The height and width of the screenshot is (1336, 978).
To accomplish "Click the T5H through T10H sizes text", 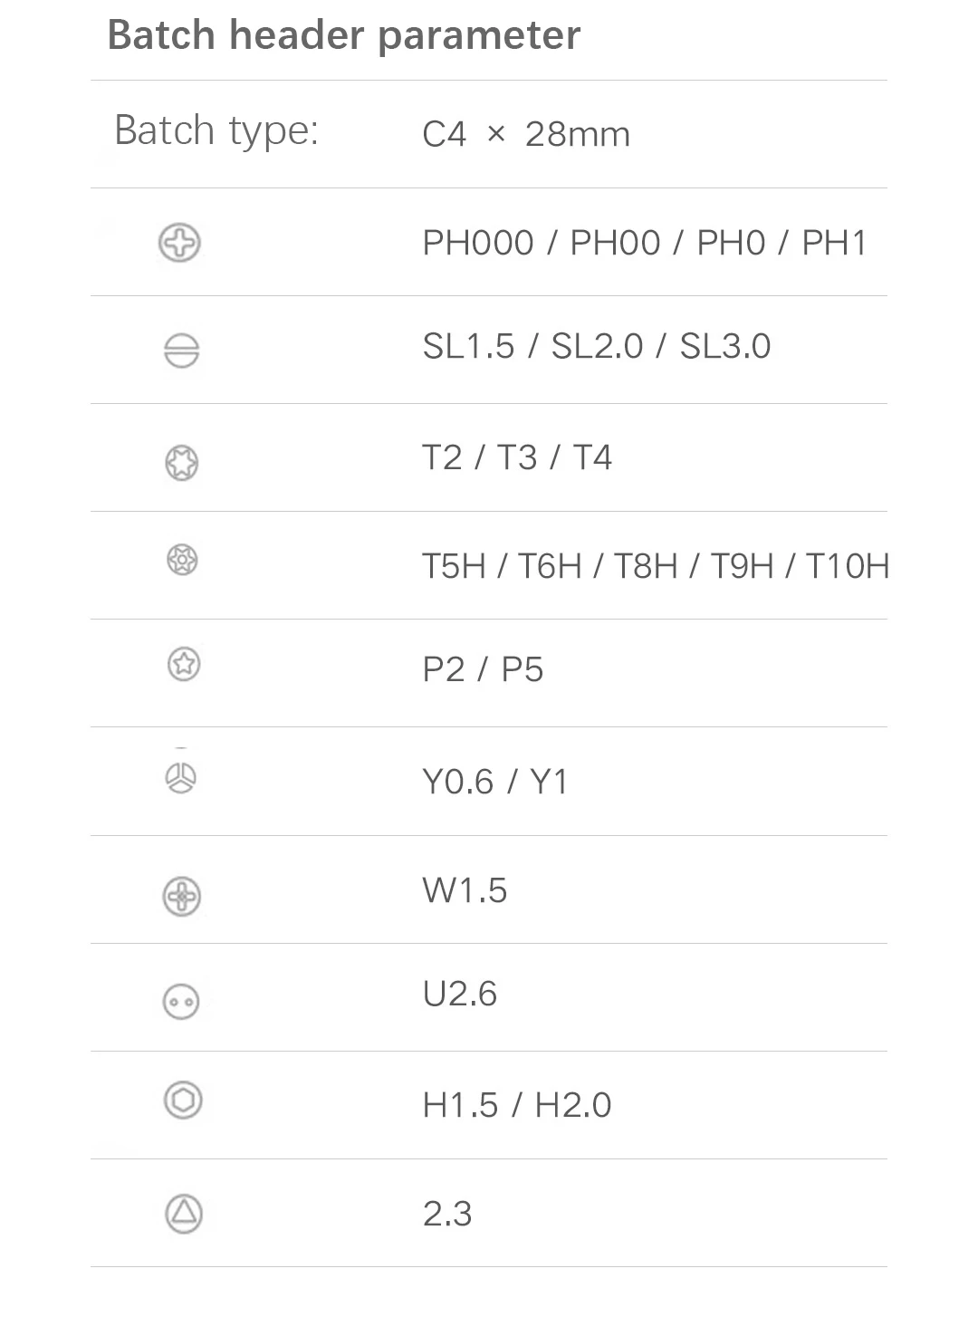I will 656,566.
